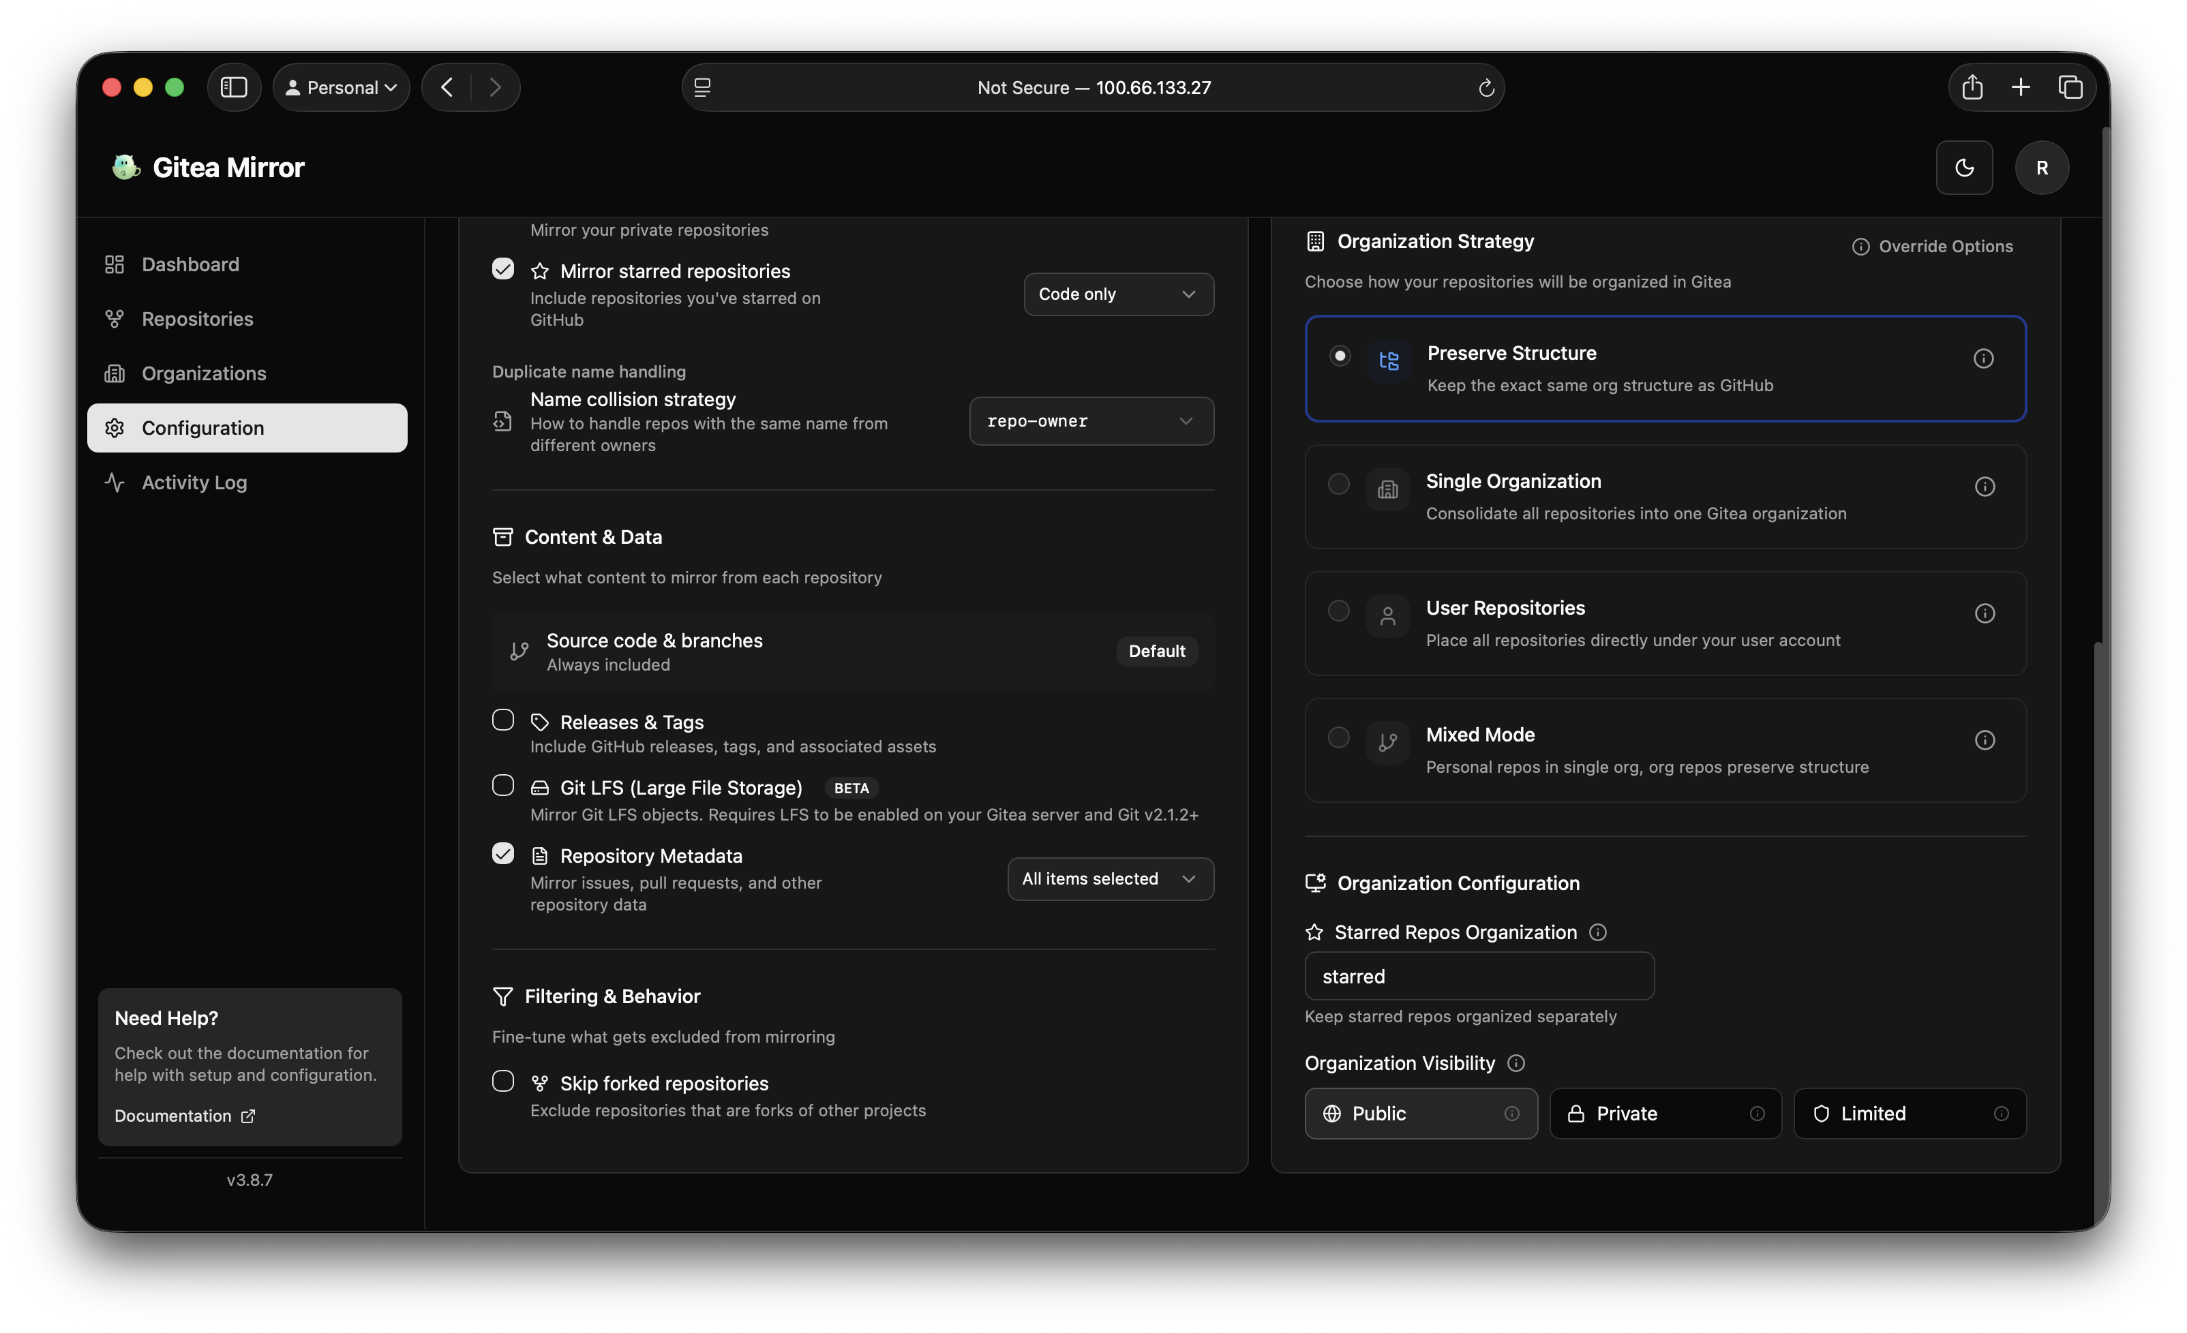The height and width of the screenshot is (1333, 2187).
Task: Go to Repositories in sidebar
Action: coord(197,319)
